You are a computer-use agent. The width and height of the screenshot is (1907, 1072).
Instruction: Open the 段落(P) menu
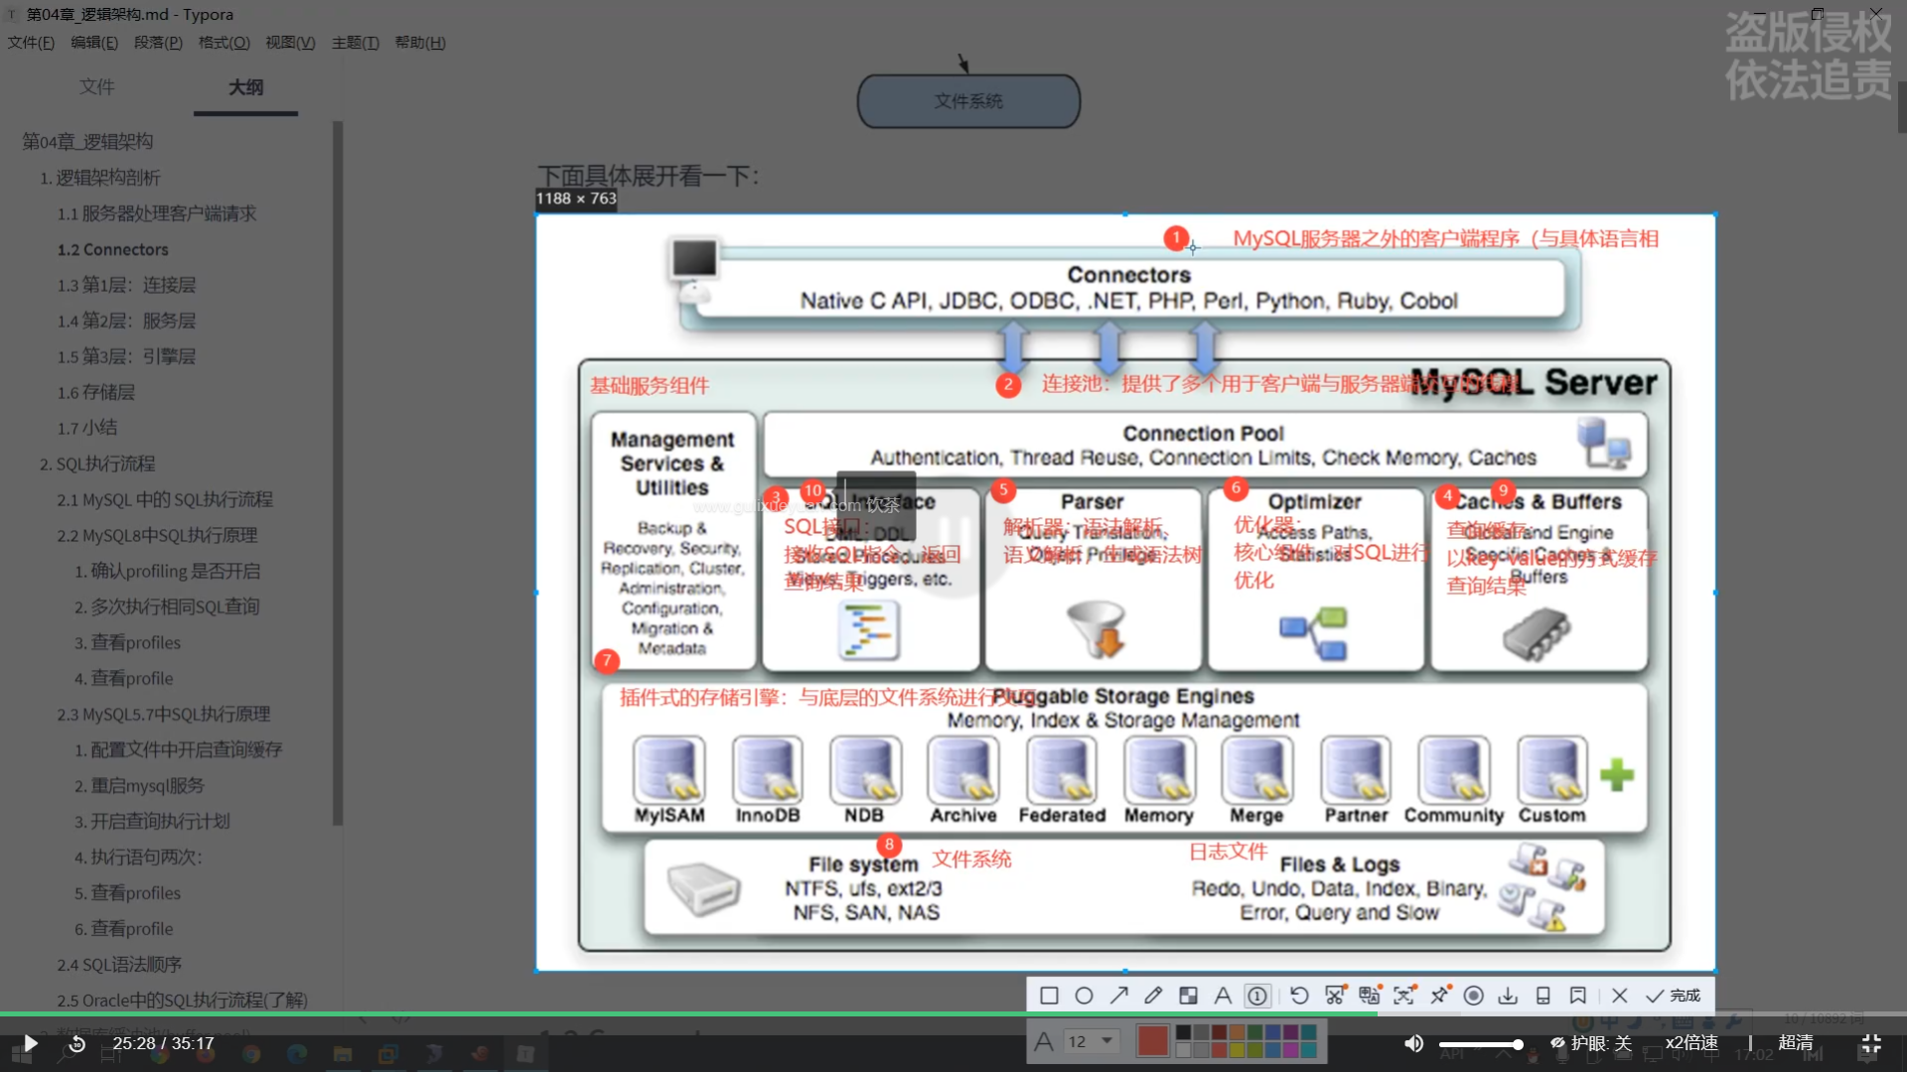coord(158,43)
